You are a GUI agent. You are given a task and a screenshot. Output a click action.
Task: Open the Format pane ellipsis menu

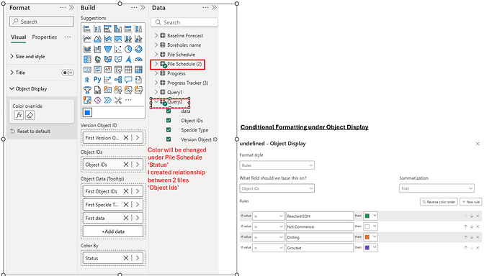(63, 7)
